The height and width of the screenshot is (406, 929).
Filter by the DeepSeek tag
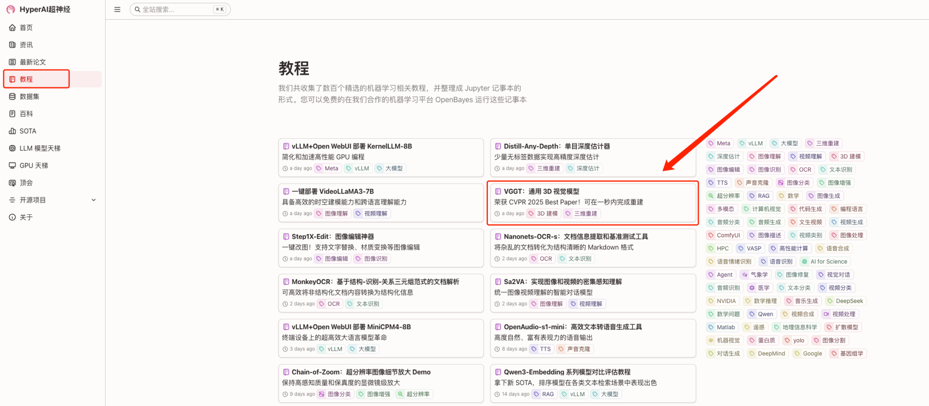pyautogui.click(x=849, y=301)
